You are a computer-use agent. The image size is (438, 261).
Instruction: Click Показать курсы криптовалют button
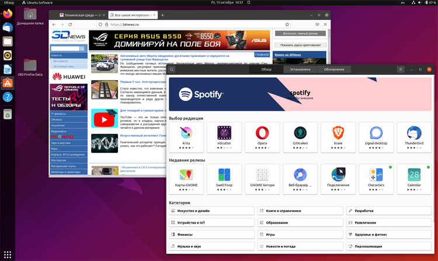(x=300, y=45)
